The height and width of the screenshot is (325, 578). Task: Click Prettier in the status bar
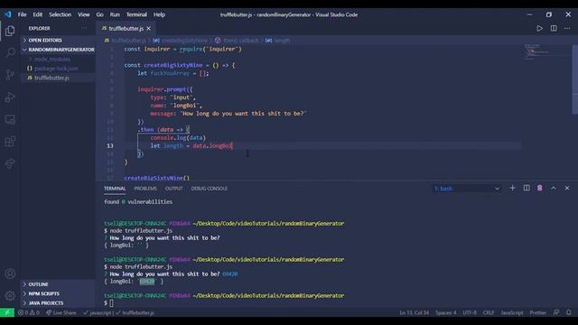click(x=538, y=313)
